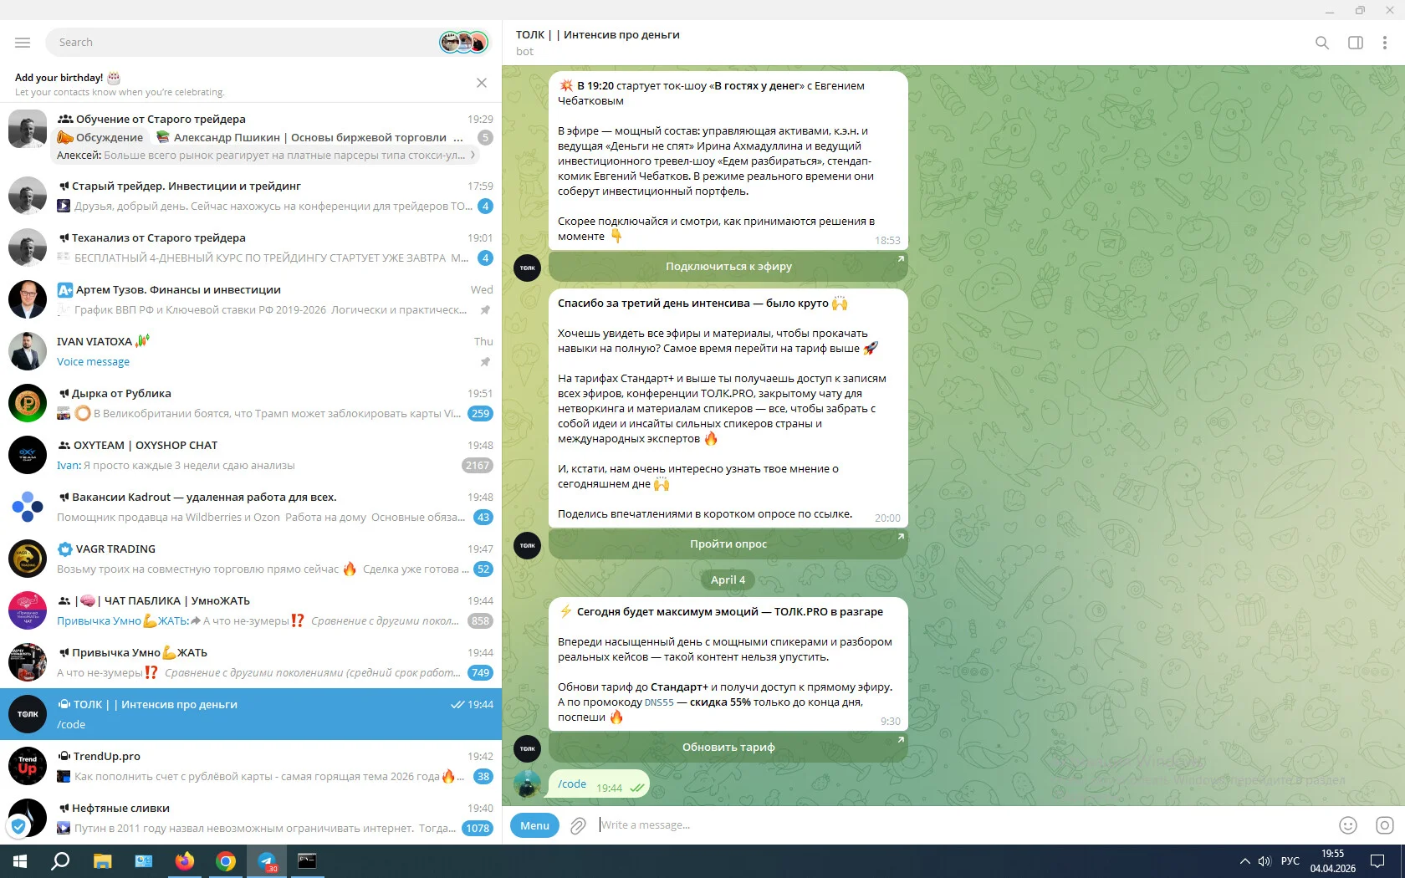1405x878 pixels.
Task: Open the hamburger main menu
Action: click(23, 43)
